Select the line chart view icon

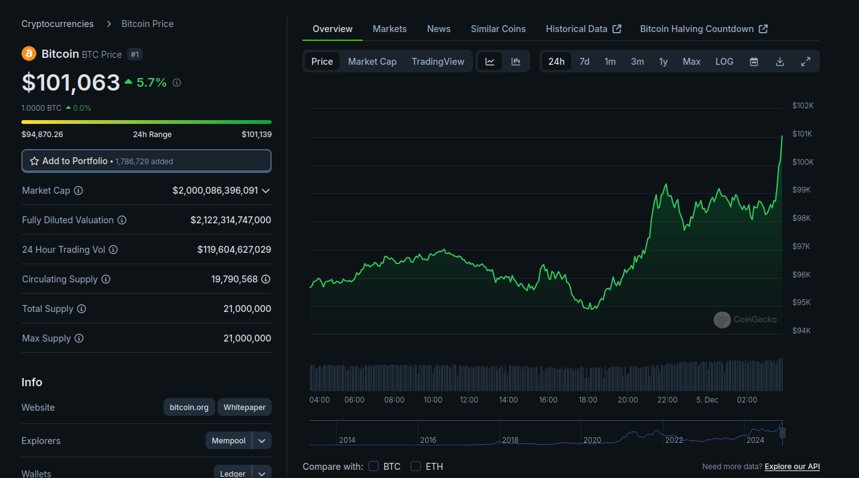(490, 61)
